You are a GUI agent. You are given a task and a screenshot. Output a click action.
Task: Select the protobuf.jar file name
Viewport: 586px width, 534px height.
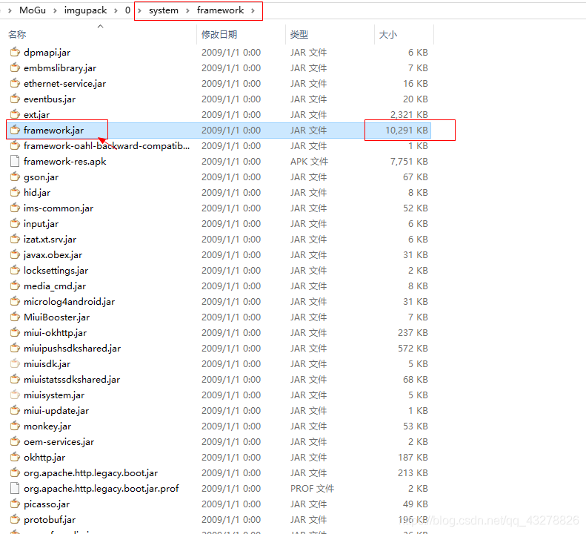(x=50, y=520)
